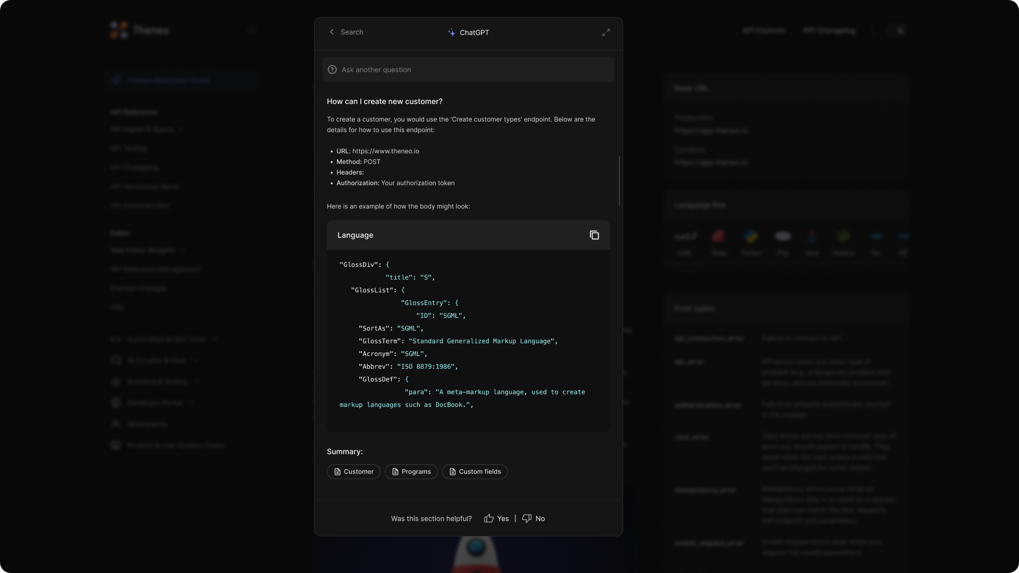Go back to Search
The image size is (1019, 573).
click(352, 32)
